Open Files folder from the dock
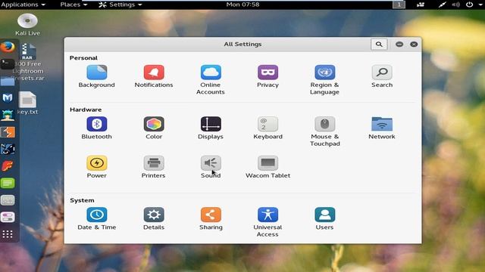The width and height of the screenshot is (485, 272). point(8,81)
